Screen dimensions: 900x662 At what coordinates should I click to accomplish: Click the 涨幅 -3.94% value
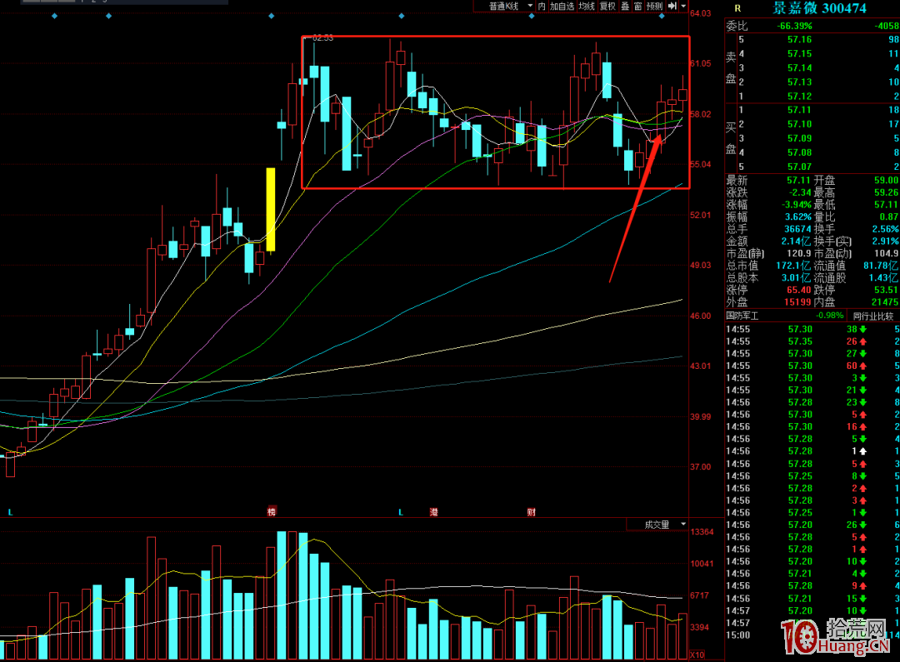(x=797, y=205)
